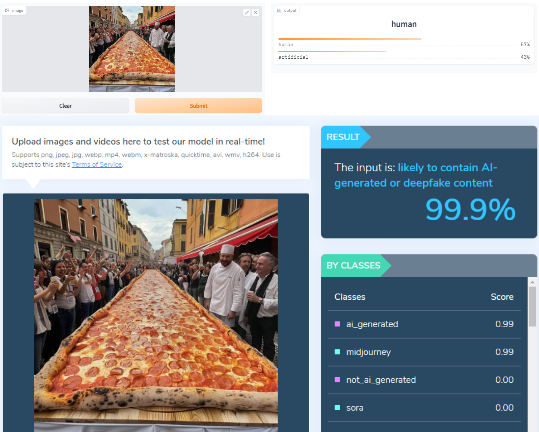This screenshot has height=432, width=539.
Task: Click the not_ai_generated score '0.00'
Action: point(504,380)
